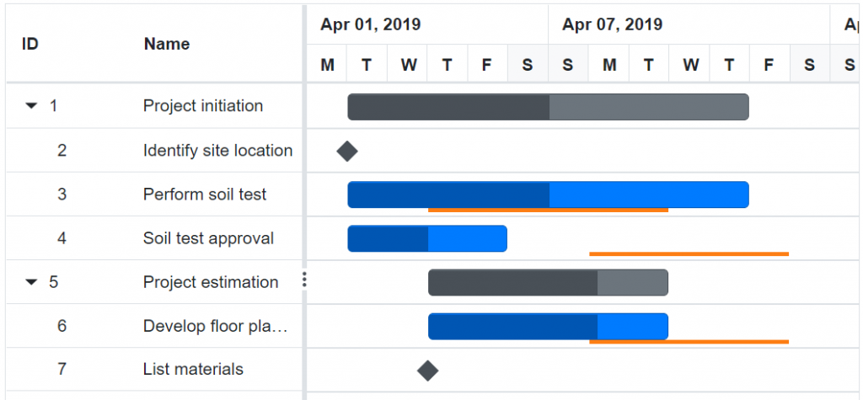Collapse the Project initiation parent row
Screen dimensions: 863x400
click(31, 106)
